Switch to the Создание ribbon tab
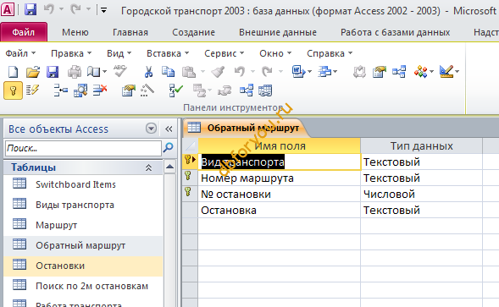Screen dimensions: 499x307 click(x=193, y=32)
